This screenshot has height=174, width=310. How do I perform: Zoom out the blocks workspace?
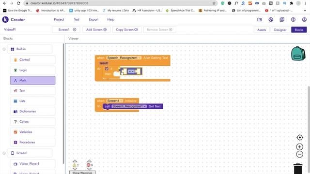[x=300, y=154]
